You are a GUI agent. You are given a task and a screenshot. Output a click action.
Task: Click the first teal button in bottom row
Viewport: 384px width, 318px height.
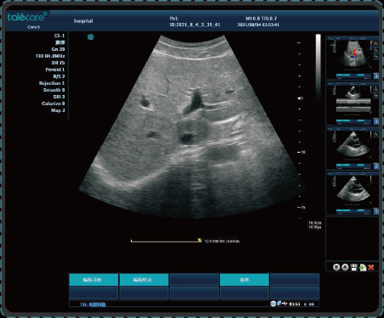pos(93,280)
